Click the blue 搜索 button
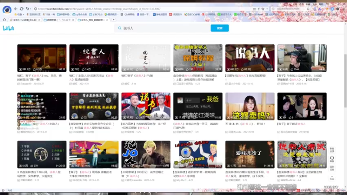This screenshot has height=195, width=347. (219, 28)
